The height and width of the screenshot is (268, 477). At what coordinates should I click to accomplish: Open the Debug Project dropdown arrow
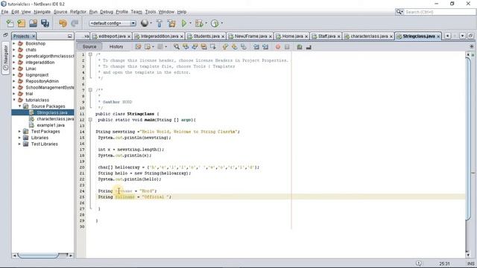pyautogui.click(x=206, y=23)
